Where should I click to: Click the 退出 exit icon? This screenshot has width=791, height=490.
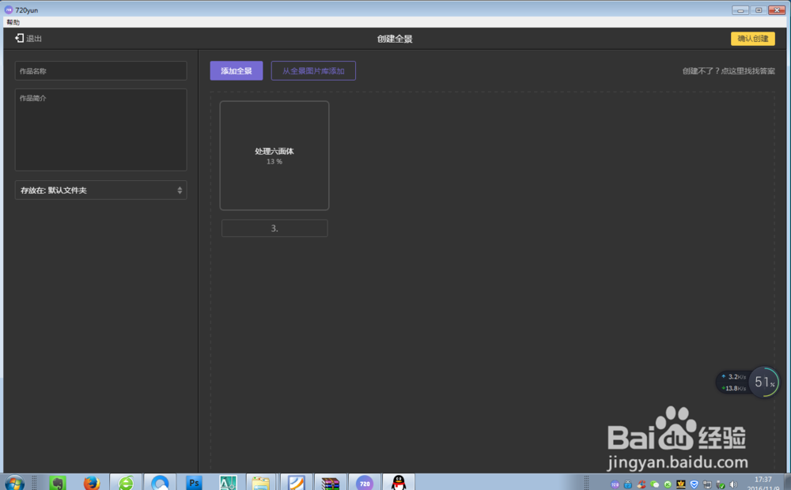(x=19, y=38)
